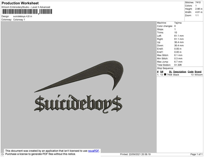Screen dimensions: 204x157
Task: Click the 'Black' description in stop row
Action: coord(176,75)
